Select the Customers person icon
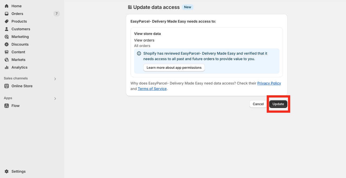This screenshot has width=346, height=178. pyautogui.click(x=6, y=29)
